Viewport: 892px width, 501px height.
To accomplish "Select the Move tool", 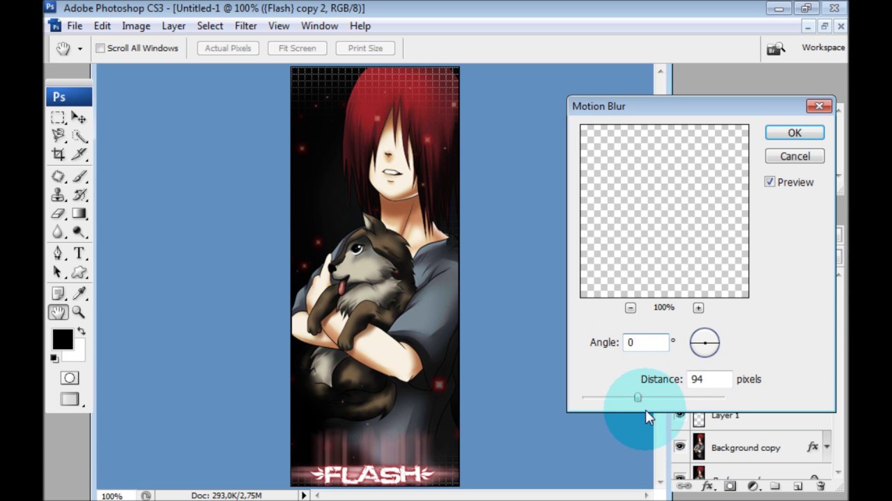I will pyautogui.click(x=79, y=118).
